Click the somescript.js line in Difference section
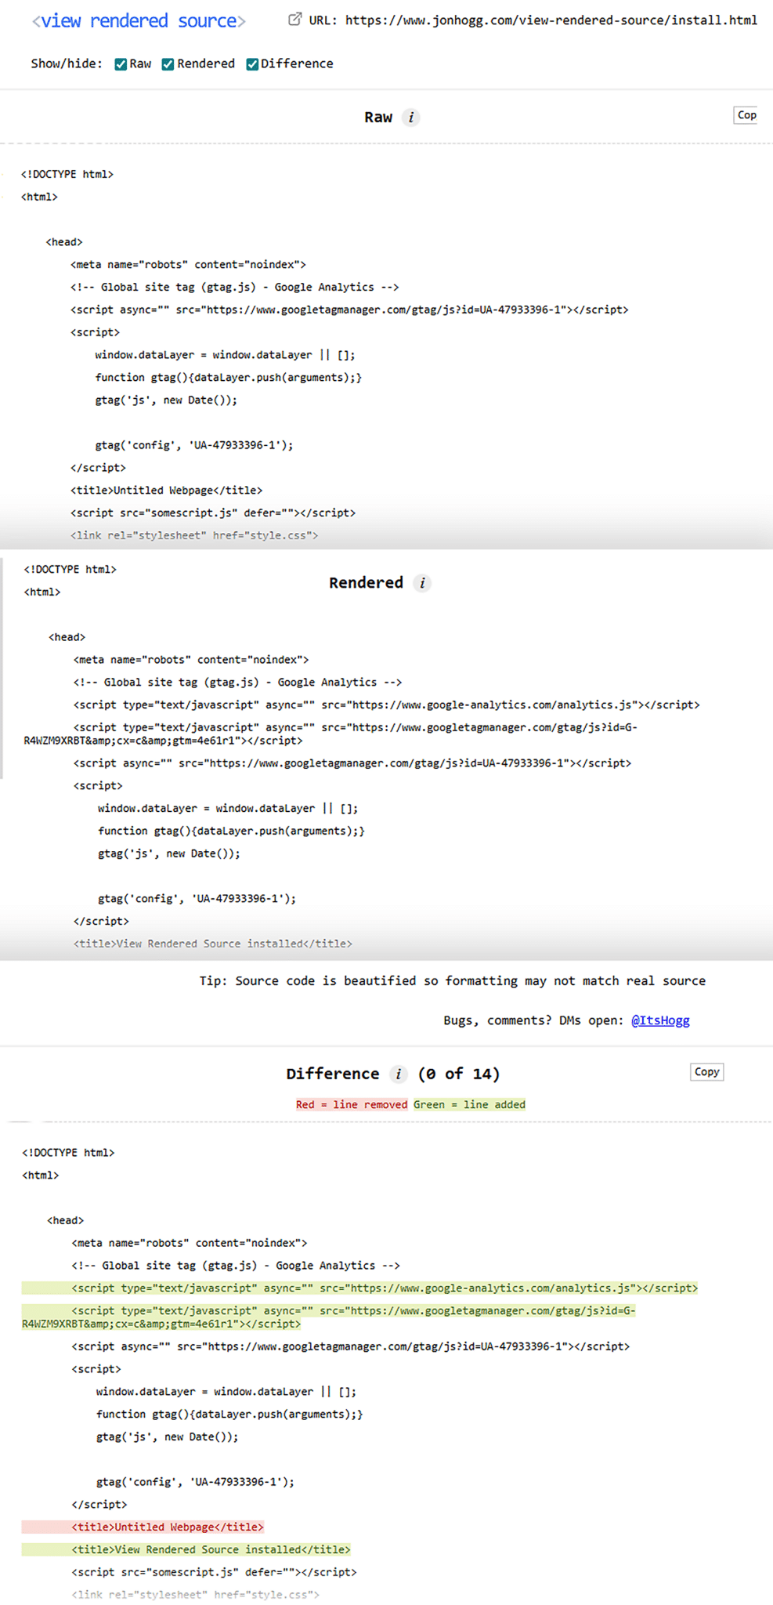Viewport: 773px width, 1605px height. pyautogui.click(x=215, y=1573)
